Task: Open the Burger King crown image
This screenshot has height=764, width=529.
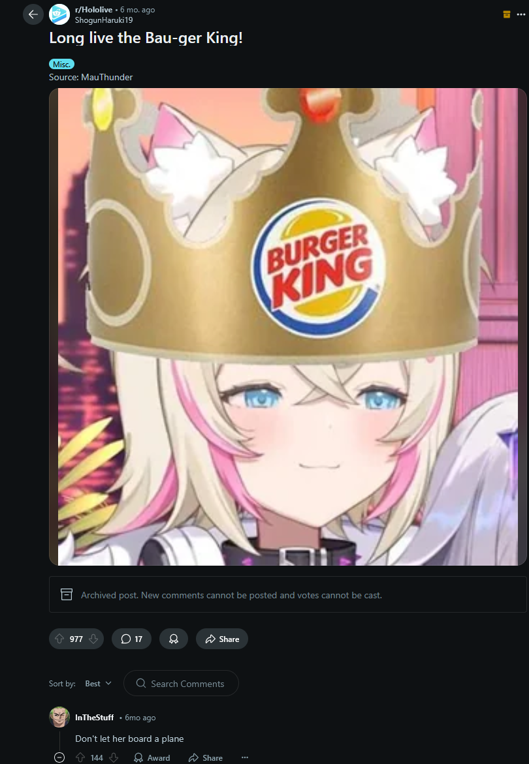Action: tap(287, 326)
